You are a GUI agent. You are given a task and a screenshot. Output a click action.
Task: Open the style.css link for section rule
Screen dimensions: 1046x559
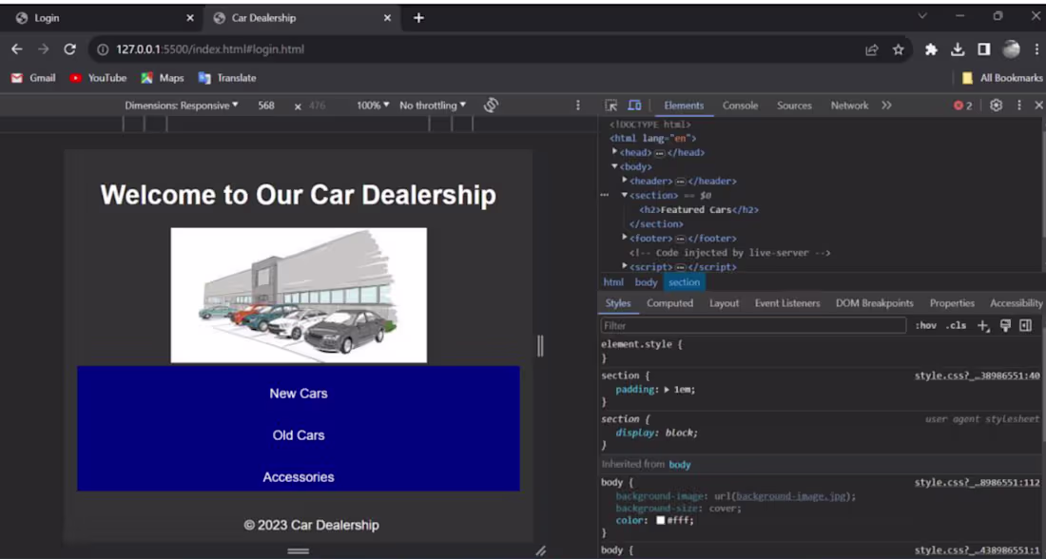pos(977,376)
